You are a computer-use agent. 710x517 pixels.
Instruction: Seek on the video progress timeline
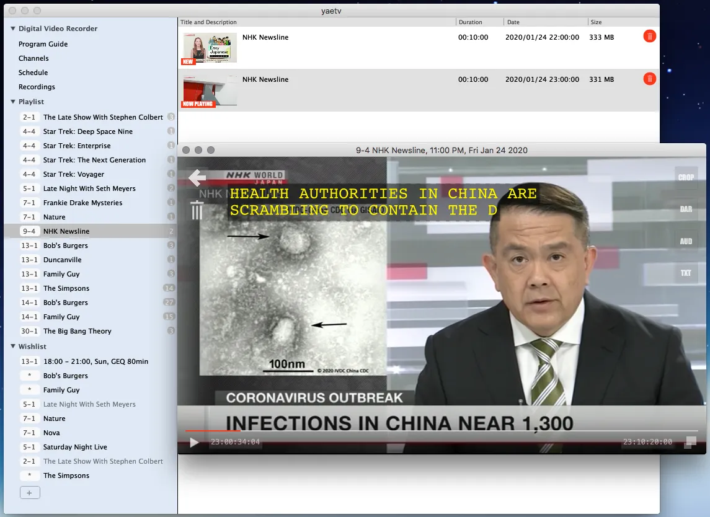click(434, 430)
